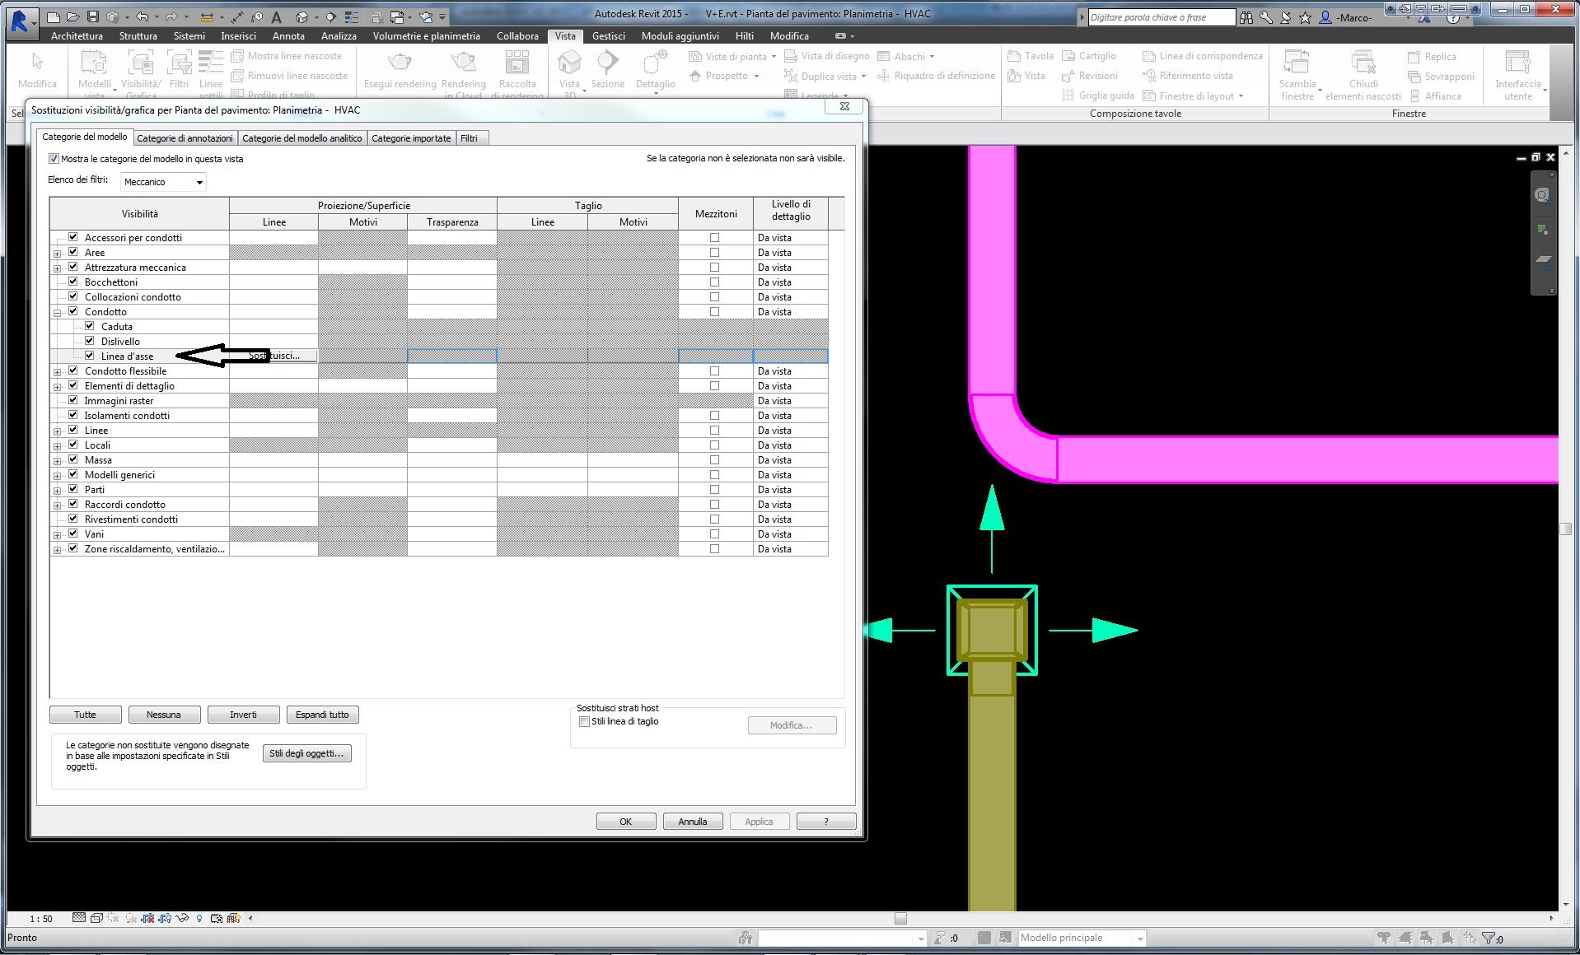Click the steering wheel icon in navigation bar

point(1541,195)
